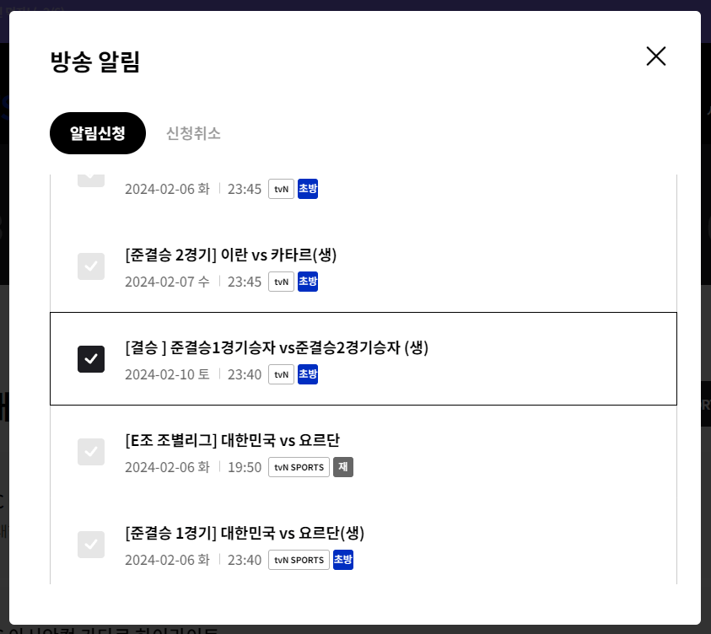
Task: Click the 재 rerun badge for 대한민국 vs 요르단
Action: tap(342, 467)
